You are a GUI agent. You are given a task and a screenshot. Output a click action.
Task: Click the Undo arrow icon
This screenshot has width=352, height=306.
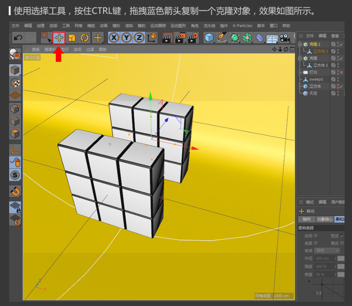pos(18,38)
